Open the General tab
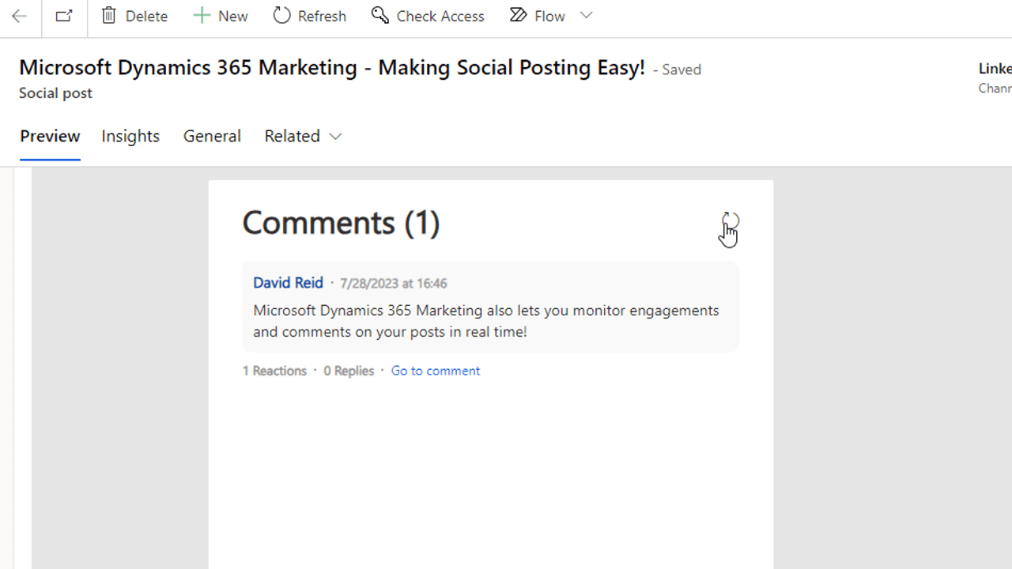This screenshot has height=569, width=1012. pyautogui.click(x=212, y=136)
